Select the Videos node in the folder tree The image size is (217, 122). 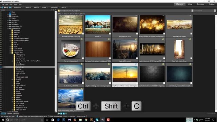coord(14,18)
